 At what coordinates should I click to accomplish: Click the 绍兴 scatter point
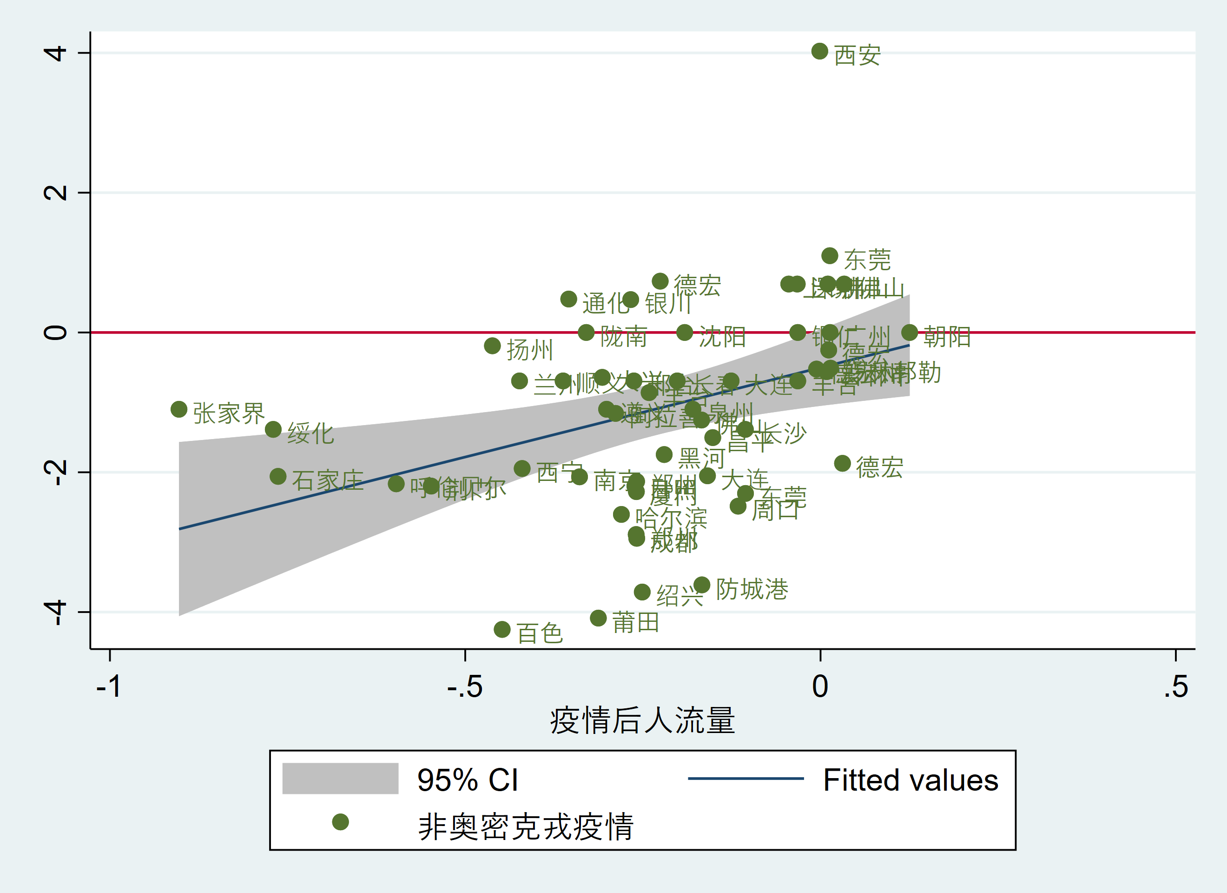(642, 592)
